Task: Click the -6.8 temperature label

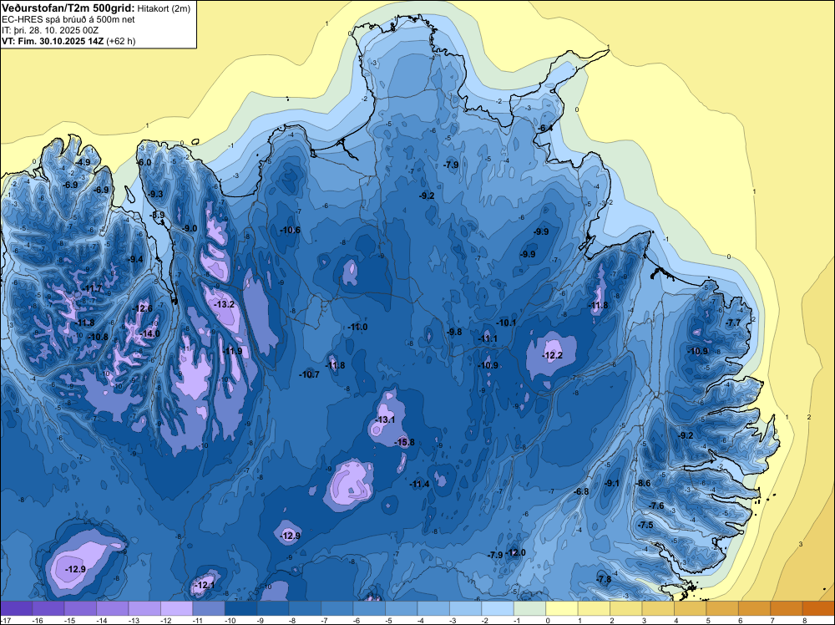Action: tap(581, 491)
